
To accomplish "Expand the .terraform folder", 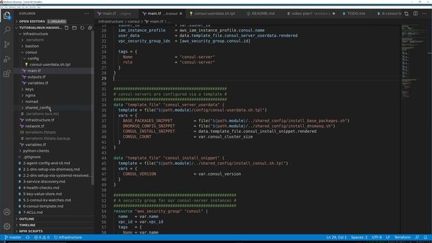I will click(54, 40).
